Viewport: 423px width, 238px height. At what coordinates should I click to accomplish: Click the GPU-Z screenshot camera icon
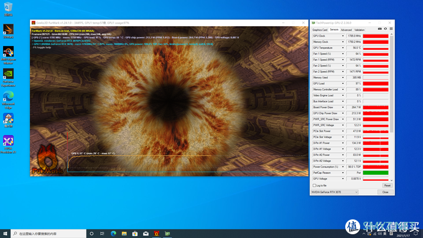(x=379, y=29)
